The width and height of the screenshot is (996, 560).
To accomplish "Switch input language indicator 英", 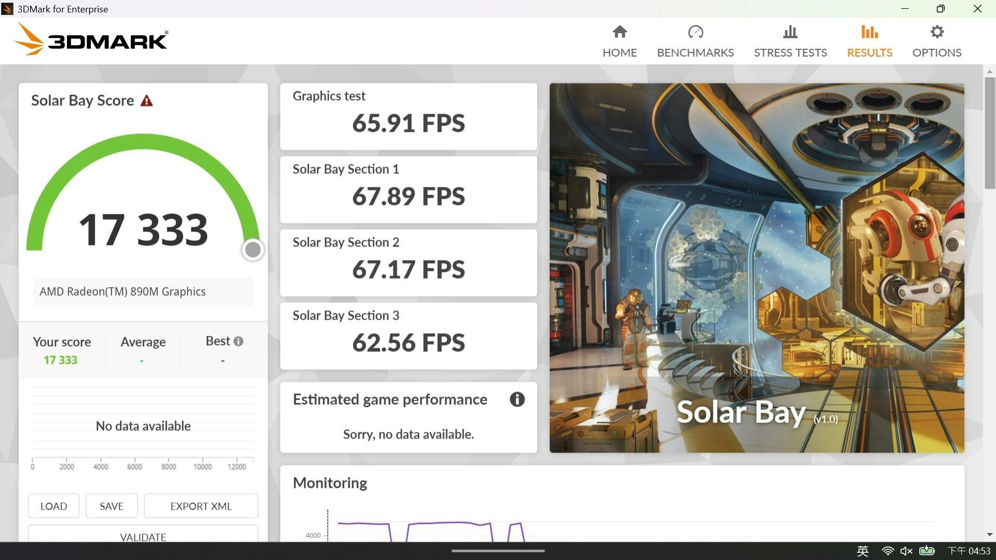I will (x=863, y=551).
